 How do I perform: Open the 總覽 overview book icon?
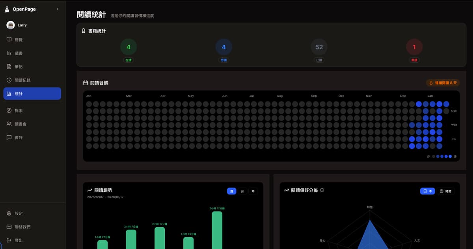(x=9, y=40)
